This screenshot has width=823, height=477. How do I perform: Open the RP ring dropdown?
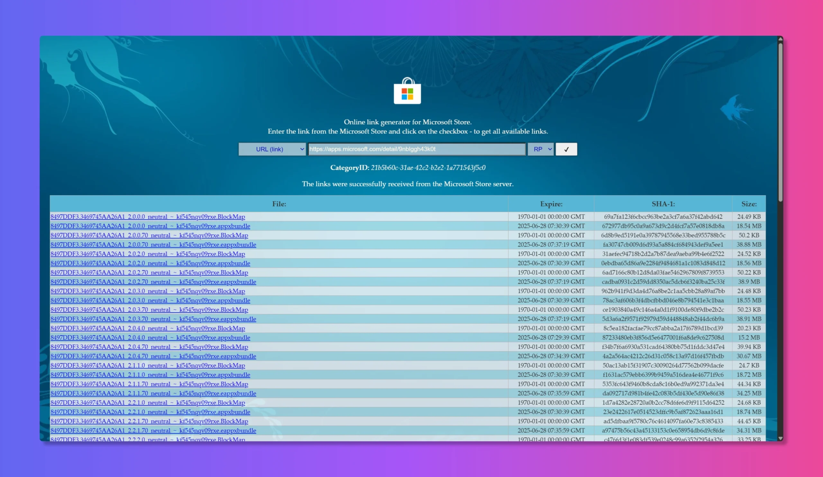pyautogui.click(x=541, y=149)
